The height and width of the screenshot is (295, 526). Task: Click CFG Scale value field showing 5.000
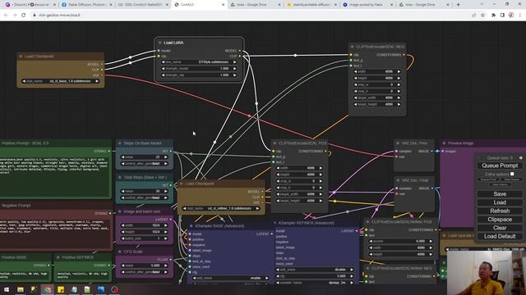pyautogui.click(x=145, y=265)
